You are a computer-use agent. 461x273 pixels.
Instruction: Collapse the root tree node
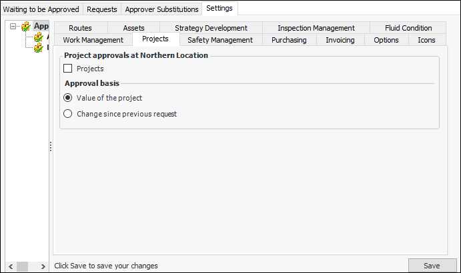pos(13,27)
